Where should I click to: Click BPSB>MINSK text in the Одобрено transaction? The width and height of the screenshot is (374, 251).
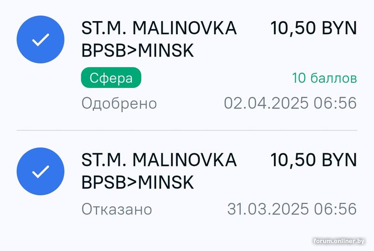click(x=137, y=50)
